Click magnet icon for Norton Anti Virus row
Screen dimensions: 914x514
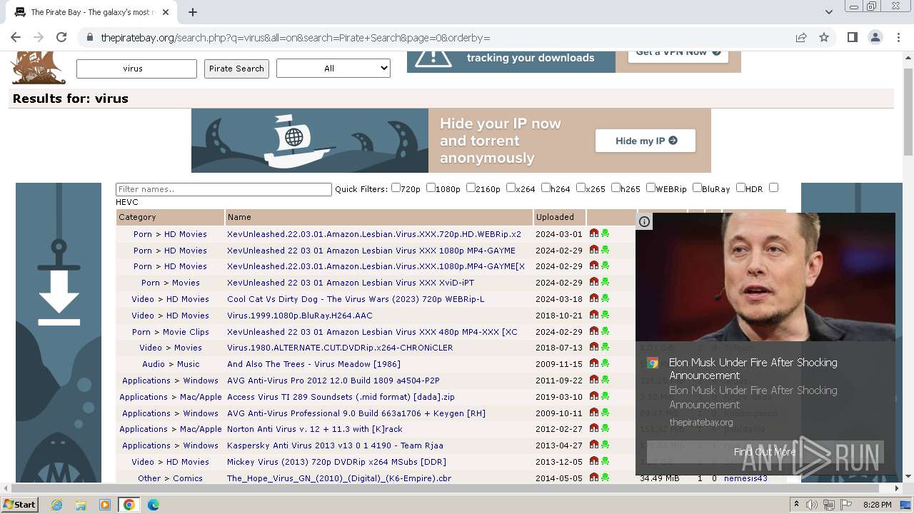coord(594,428)
